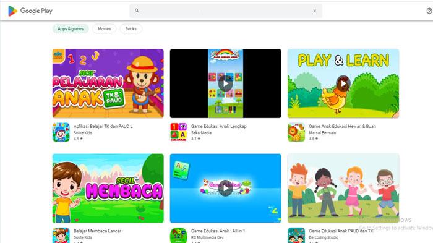Image resolution: width=433 pixels, height=243 pixels.
Task: Open Game Edukasi Anak Lengkap title
Action: point(219,126)
